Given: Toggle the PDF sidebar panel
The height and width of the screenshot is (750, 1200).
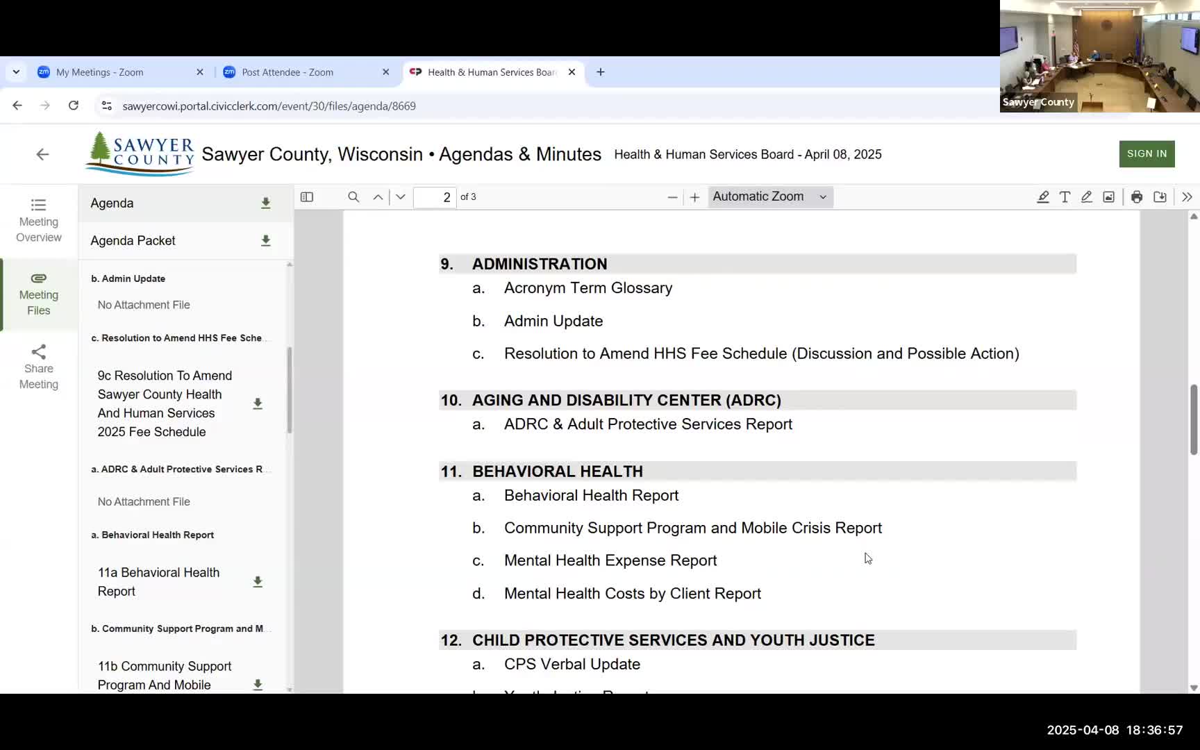Looking at the screenshot, I should pos(306,197).
